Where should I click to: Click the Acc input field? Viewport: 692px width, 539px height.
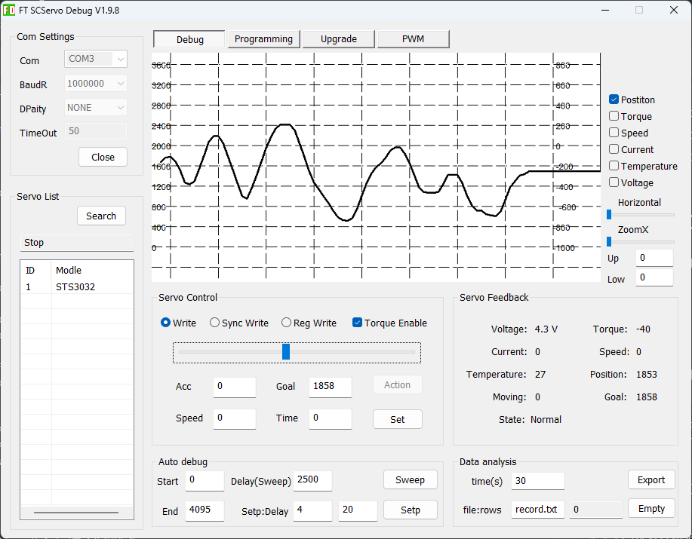point(235,387)
